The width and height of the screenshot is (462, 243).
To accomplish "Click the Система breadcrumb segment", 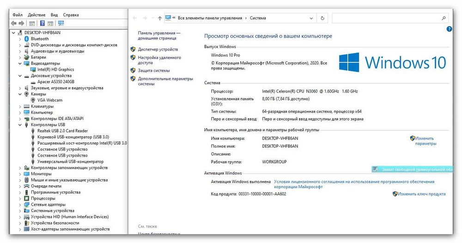I will tap(258, 18).
